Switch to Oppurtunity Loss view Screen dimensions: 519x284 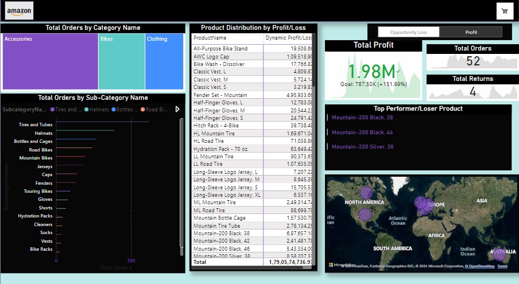408,32
